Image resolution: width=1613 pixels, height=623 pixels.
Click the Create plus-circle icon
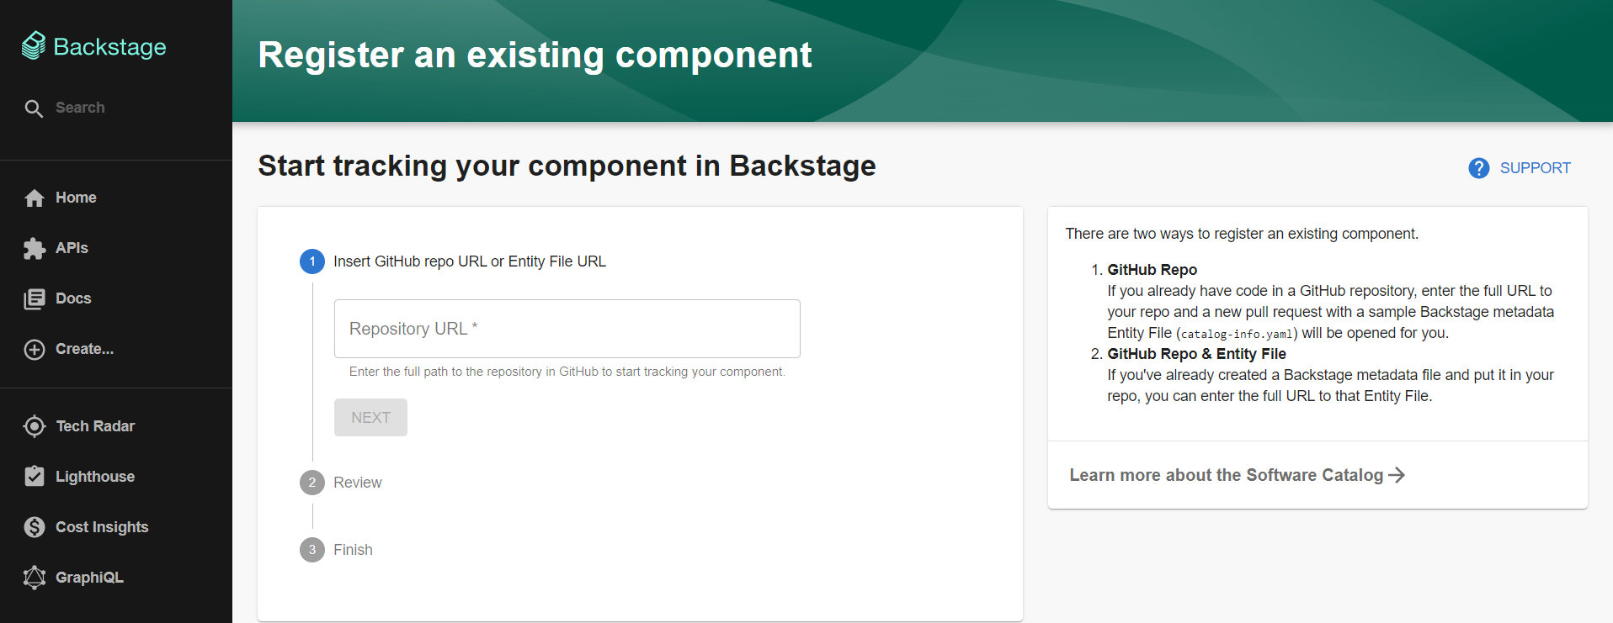click(35, 349)
